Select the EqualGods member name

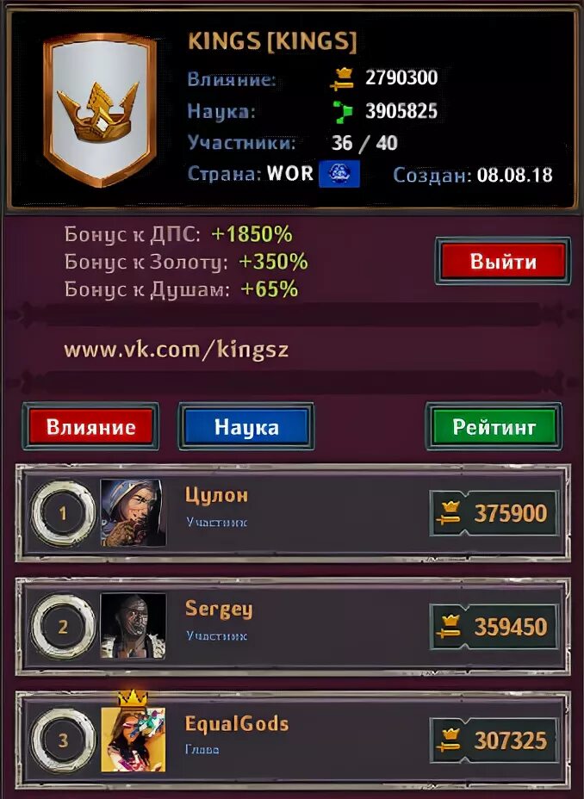click(x=237, y=723)
